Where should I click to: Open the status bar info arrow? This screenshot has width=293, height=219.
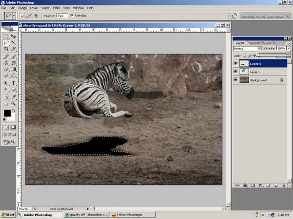coord(87,209)
